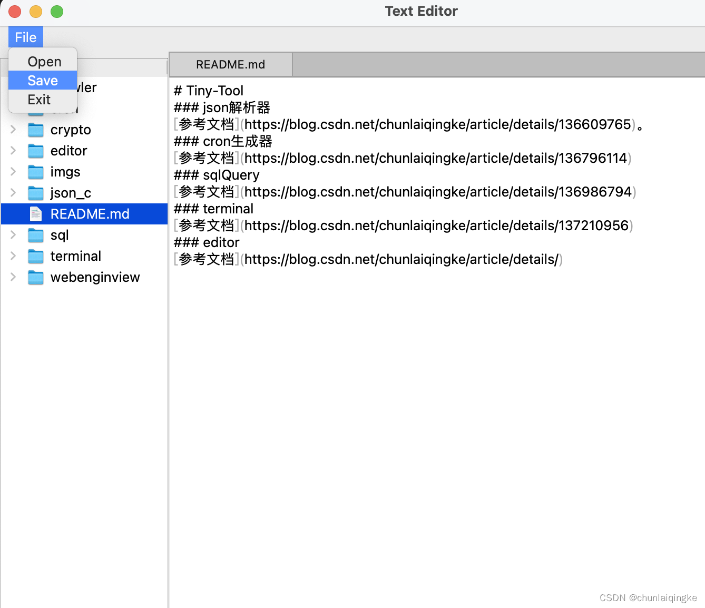
Task: Switch to the README.md tab
Action: click(230, 64)
